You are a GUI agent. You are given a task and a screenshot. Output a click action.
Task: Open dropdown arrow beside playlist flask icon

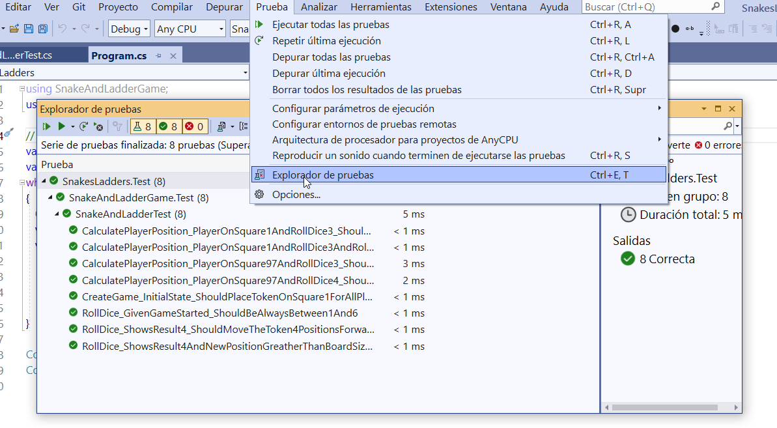(x=232, y=127)
